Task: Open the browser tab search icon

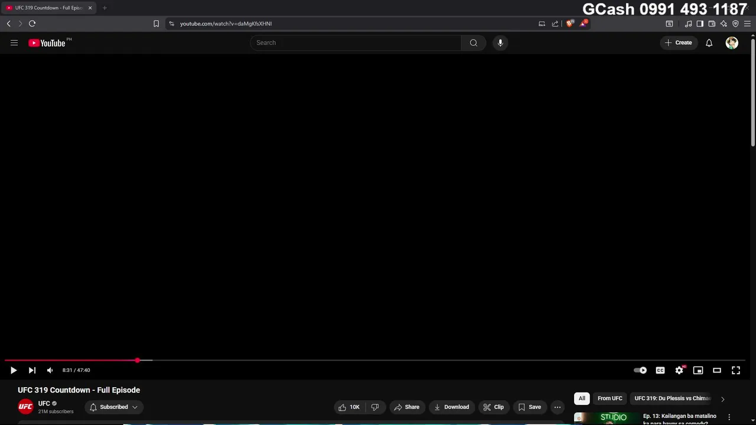Action: click(669, 24)
